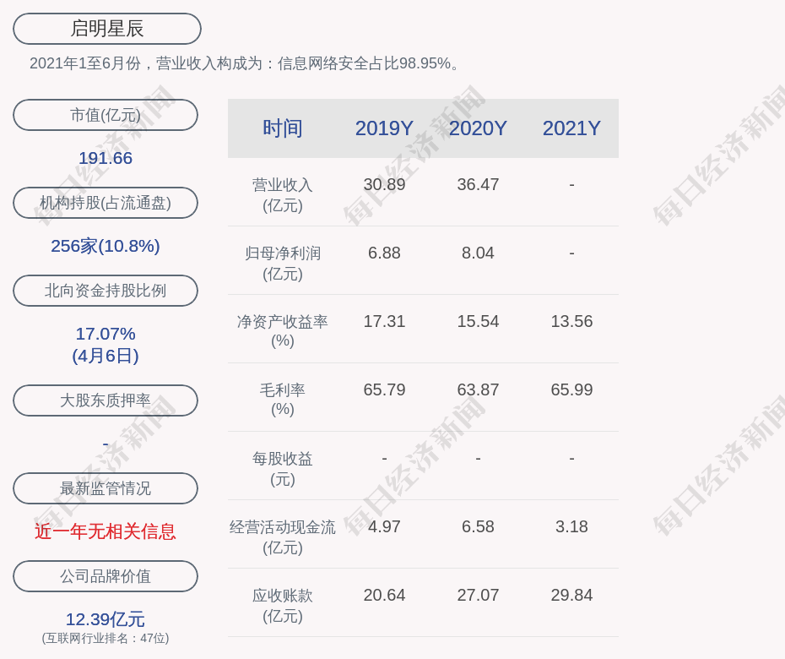Image resolution: width=785 pixels, height=659 pixels.
Task: Select the ROE value 13.56
Action: (x=571, y=321)
